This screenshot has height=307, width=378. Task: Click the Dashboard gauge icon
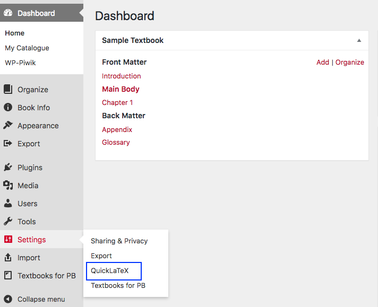(8, 13)
